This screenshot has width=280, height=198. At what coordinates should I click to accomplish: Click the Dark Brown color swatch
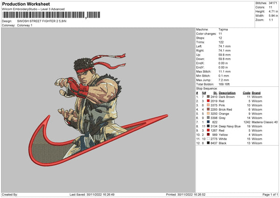click(x=208, y=97)
